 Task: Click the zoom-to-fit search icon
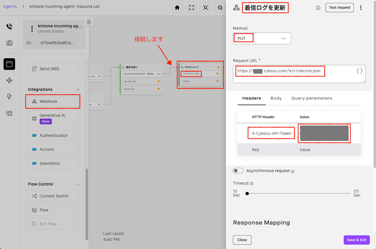206,8
